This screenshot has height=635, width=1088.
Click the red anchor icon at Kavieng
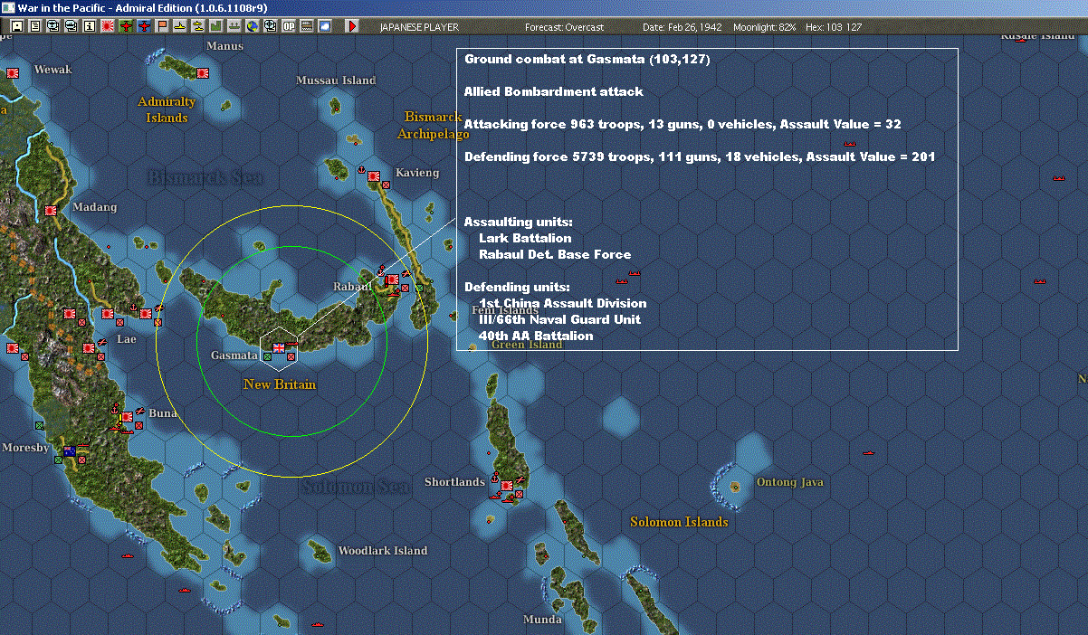[360, 169]
